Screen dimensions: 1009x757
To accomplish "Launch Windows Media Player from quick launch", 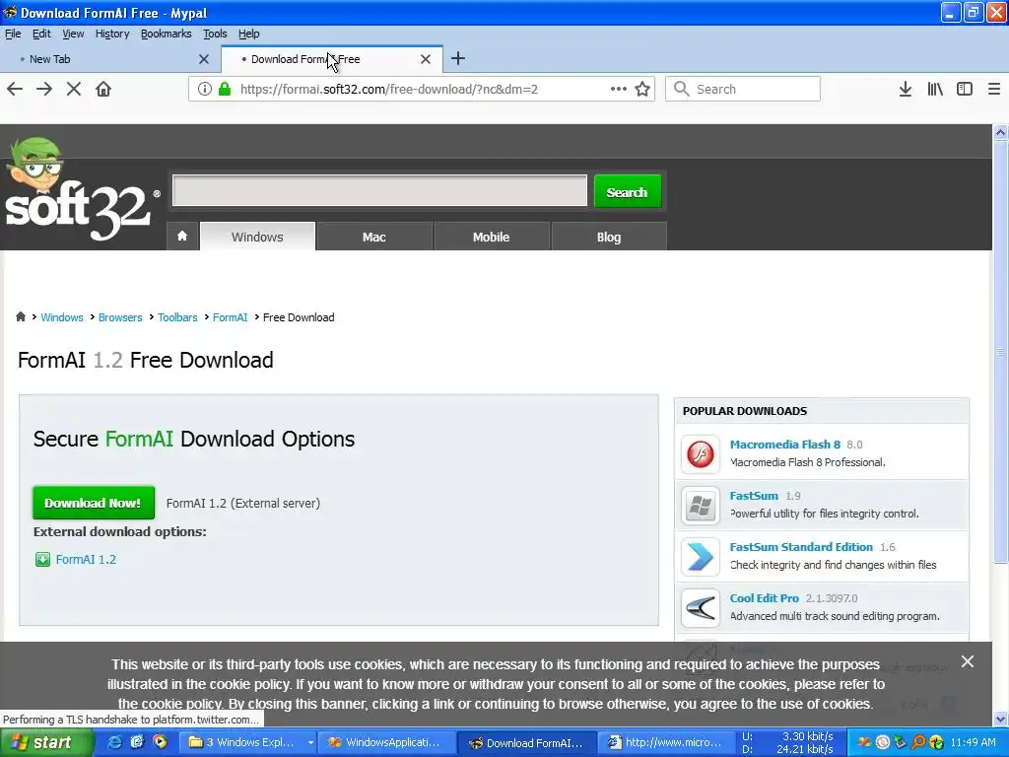I will pos(159,742).
